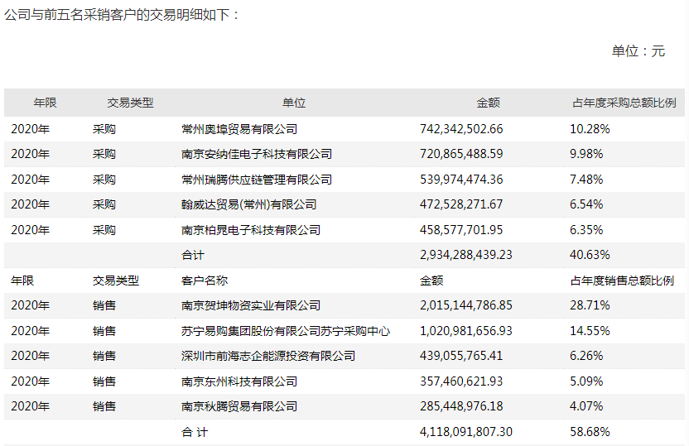Click percentage 10.28%
The image size is (689, 446).
tap(590, 129)
